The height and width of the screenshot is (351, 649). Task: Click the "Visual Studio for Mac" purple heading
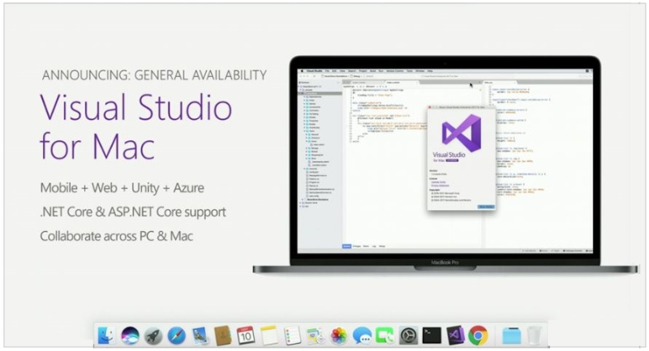[x=136, y=126]
